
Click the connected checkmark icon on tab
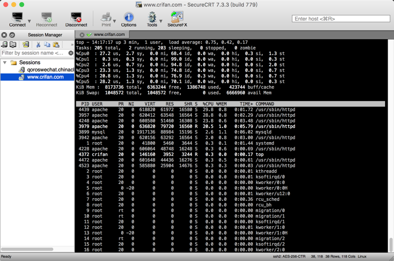89,35
